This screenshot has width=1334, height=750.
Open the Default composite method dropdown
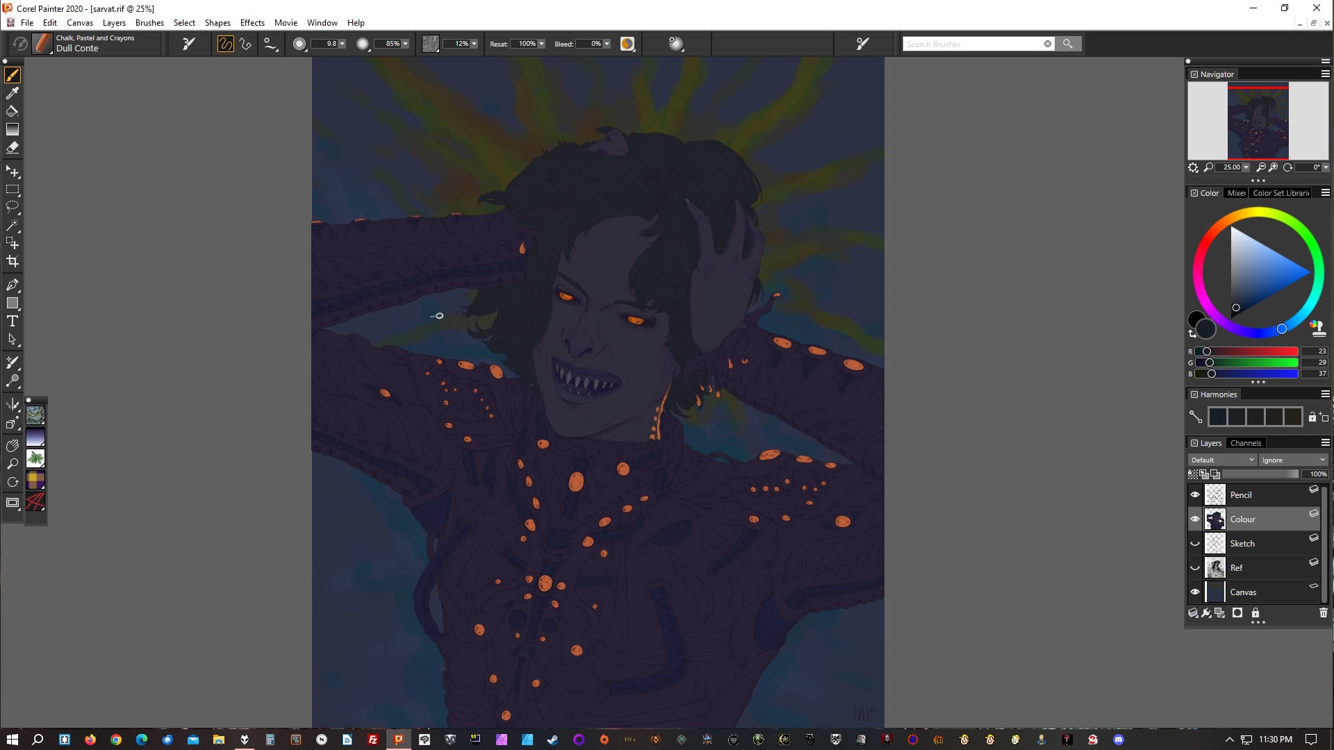(x=1222, y=460)
